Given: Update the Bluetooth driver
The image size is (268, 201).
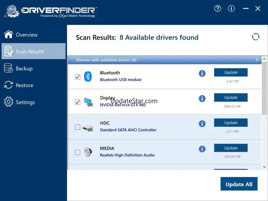Looking at the screenshot, I should click(x=231, y=72).
